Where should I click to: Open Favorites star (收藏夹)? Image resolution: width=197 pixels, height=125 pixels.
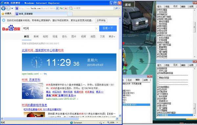(7, 13)
